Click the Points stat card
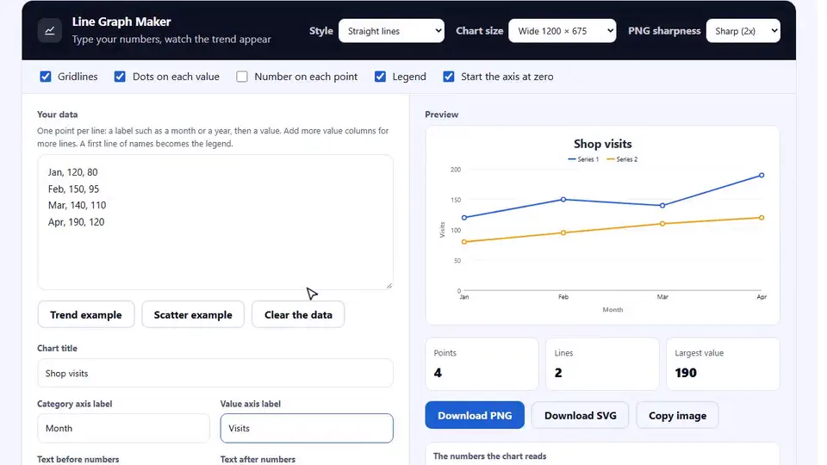Screen dimensions: 827x465 coord(482,363)
